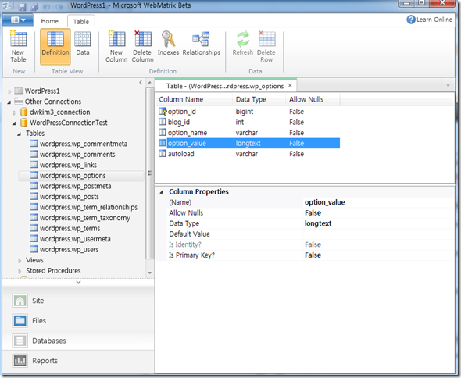Open the Site workspace
Screen dimensions: 461x378
click(78, 301)
